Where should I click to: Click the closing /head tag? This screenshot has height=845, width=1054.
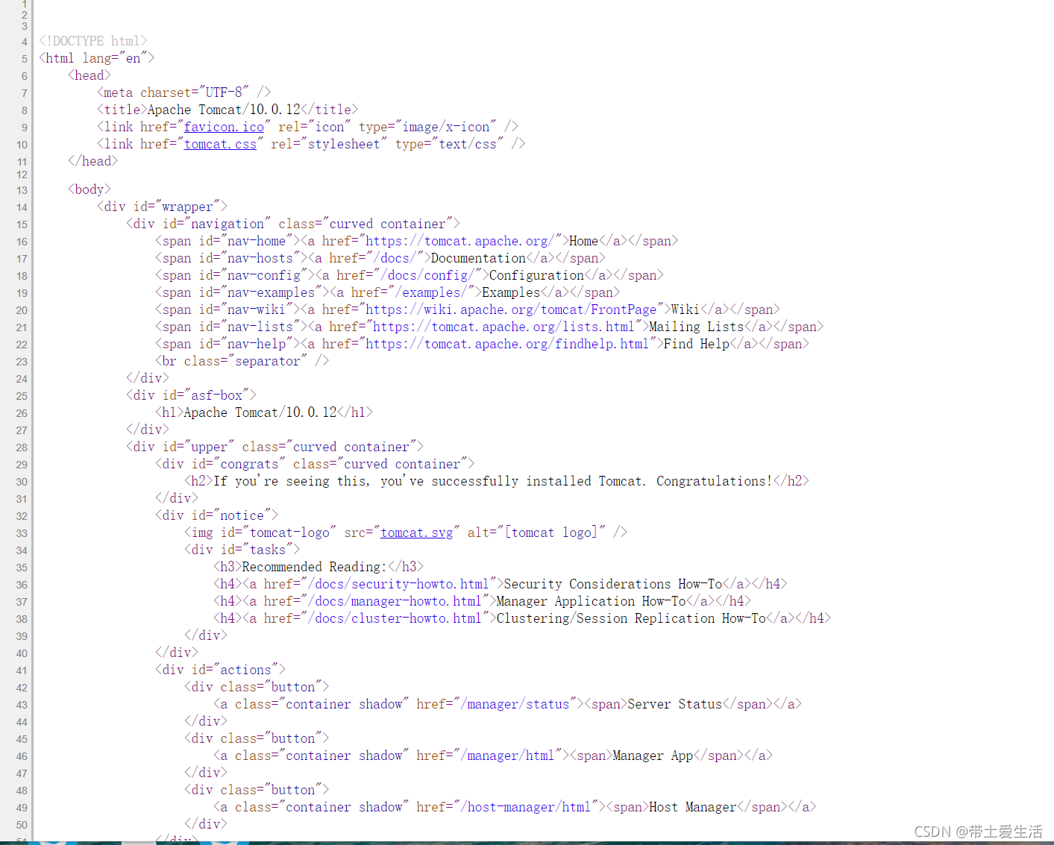point(93,161)
